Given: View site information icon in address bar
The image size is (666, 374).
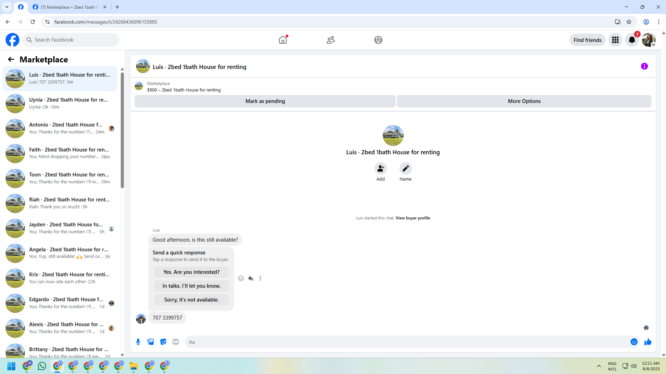Looking at the screenshot, I should 48,22.
